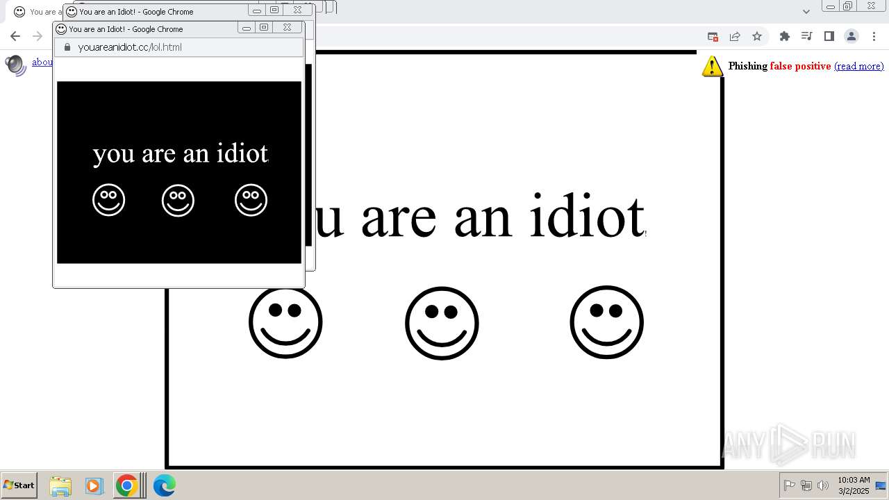Click the yellow phishing warning triangle
Screen dimensions: 889x500
713,66
